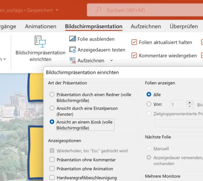Enable Präsentation ohne Animation option
Image resolution: width=203 pixels, height=181 pixels.
click(52, 169)
